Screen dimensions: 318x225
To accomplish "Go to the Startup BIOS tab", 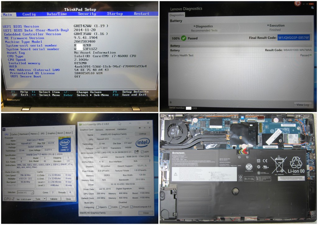I will point(115,14).
